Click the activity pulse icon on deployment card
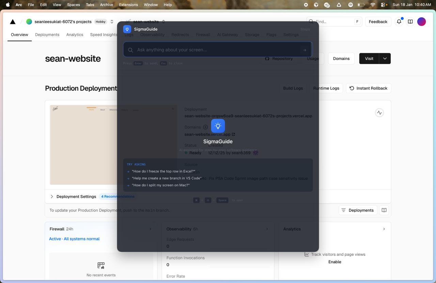 point(379,113)
